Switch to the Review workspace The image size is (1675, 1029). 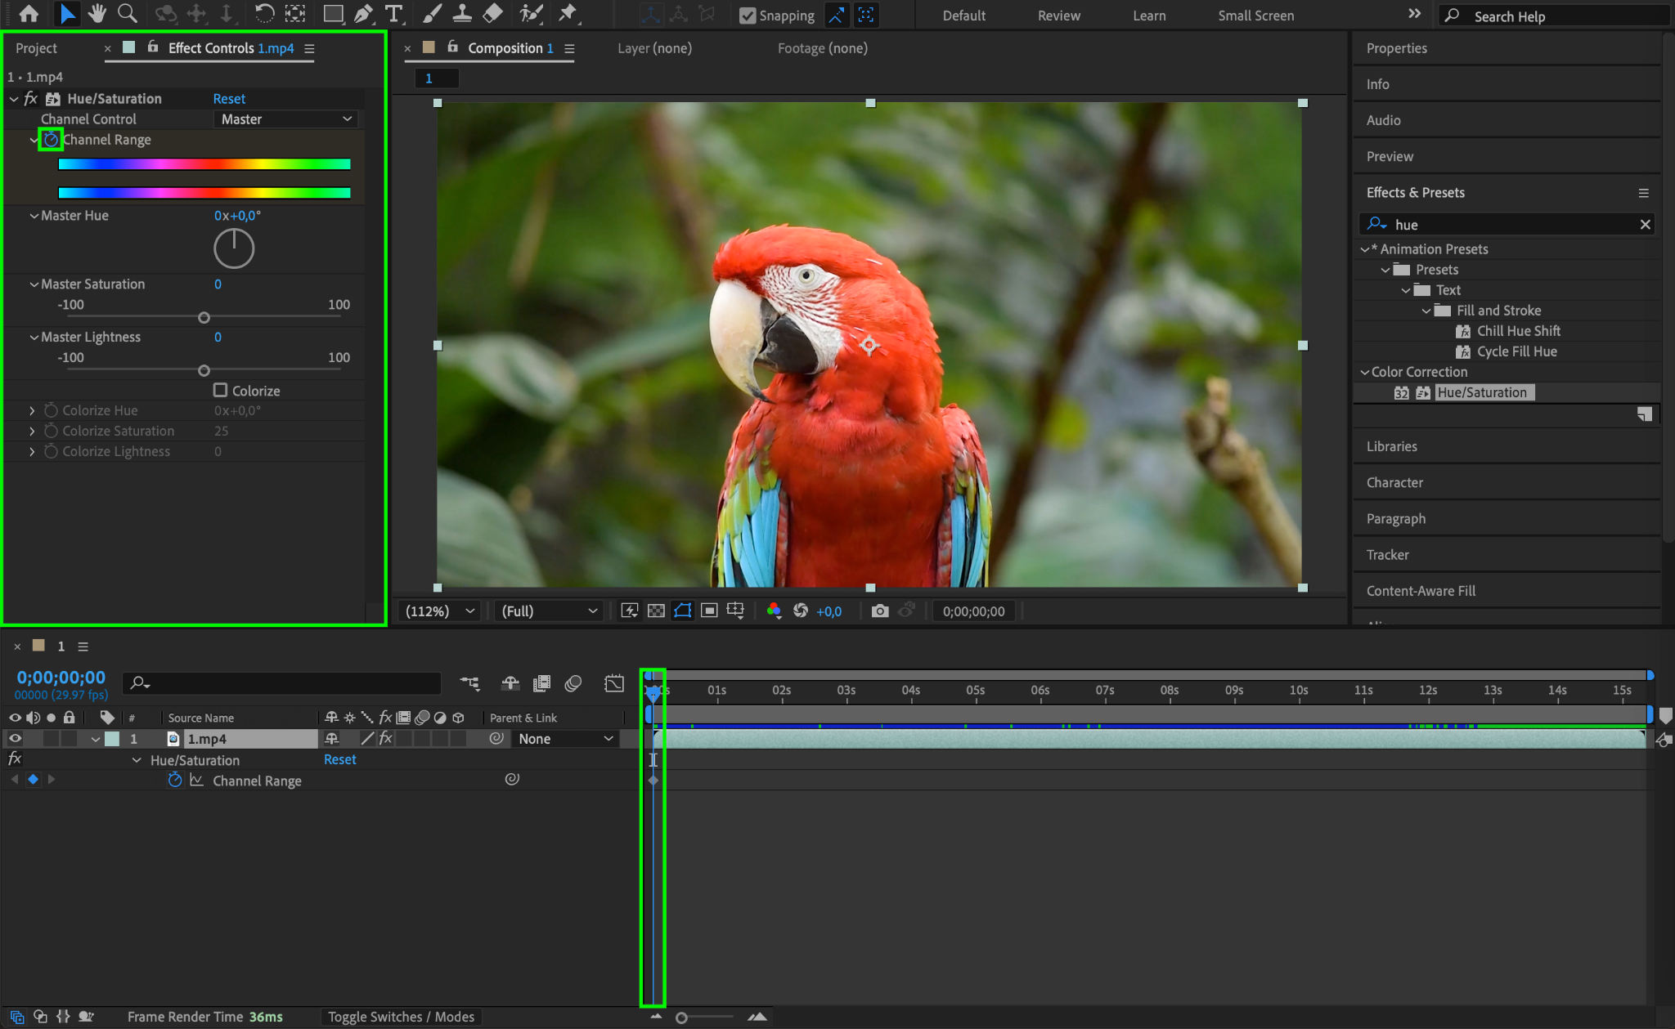coord(1058,16)
